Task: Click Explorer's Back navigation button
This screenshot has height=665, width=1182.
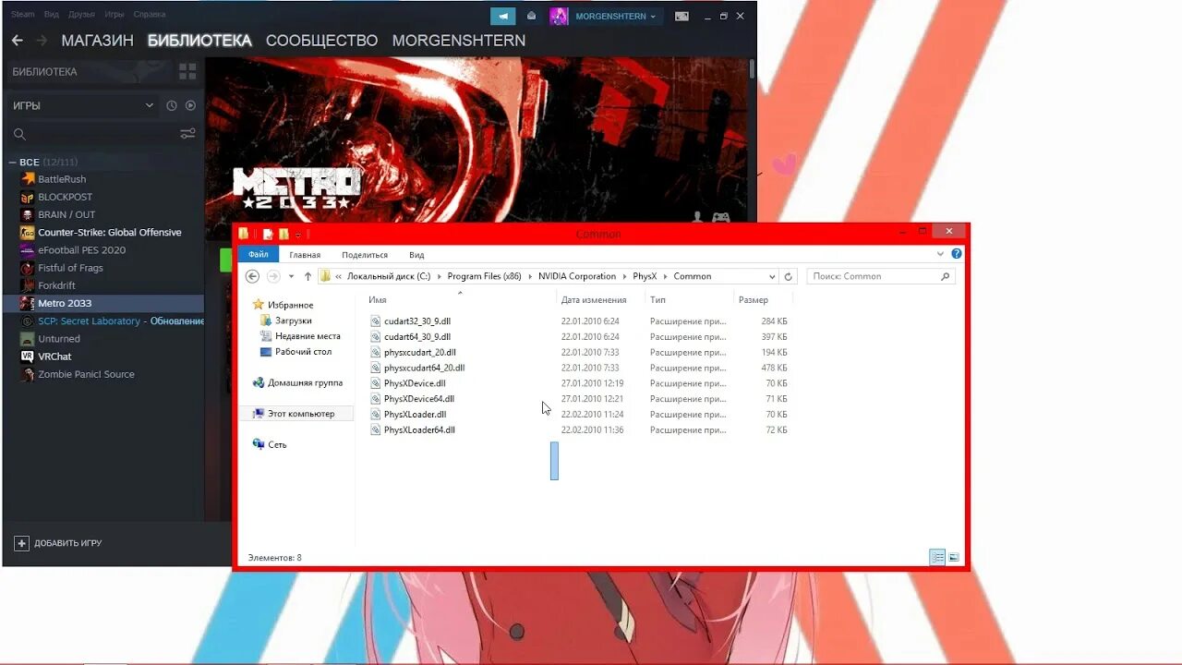Action: click(x=252, y=276)
